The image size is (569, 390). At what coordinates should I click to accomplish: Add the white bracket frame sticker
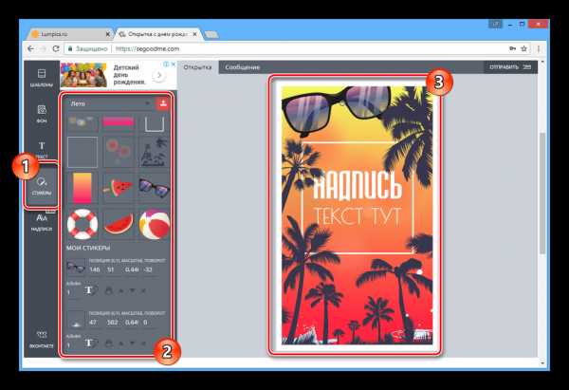click(155, 122)
